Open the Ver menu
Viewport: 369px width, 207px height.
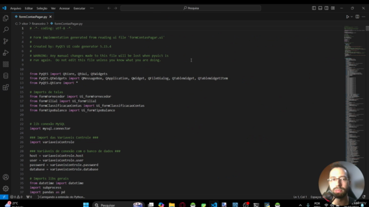point(53,8)
